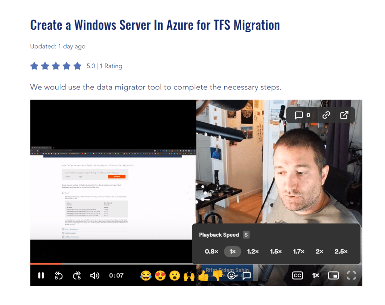The height and width of the screenshot is (305, 385).
Task: Rate using the second star
Action: [x=45, y=66]
